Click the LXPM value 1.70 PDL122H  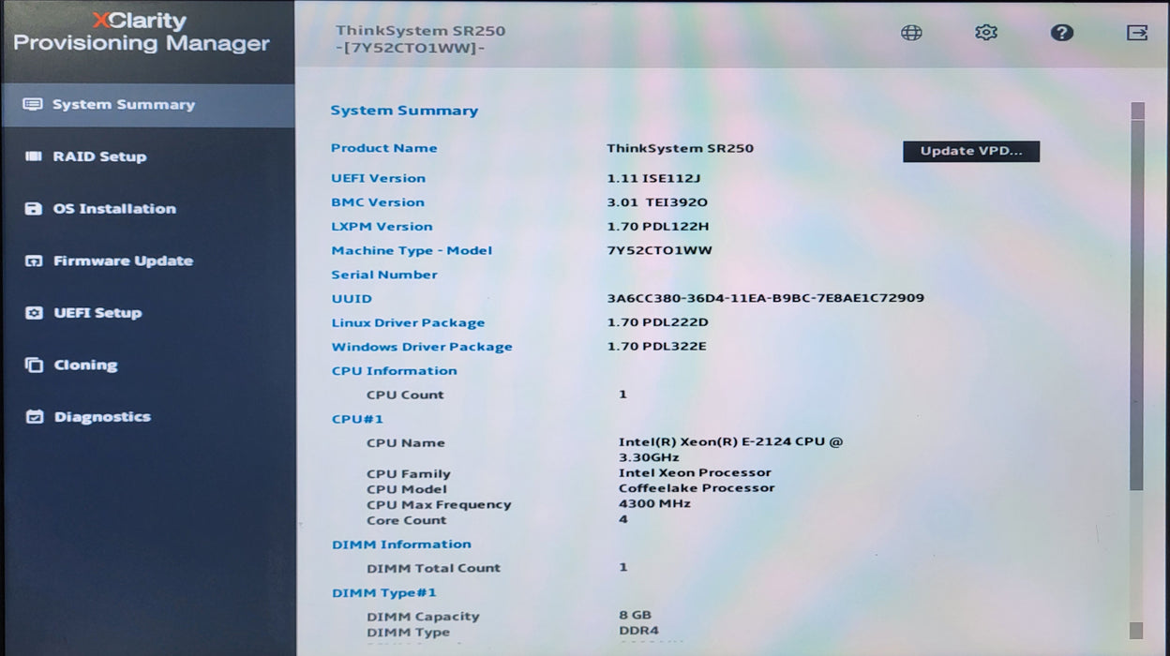658,227
